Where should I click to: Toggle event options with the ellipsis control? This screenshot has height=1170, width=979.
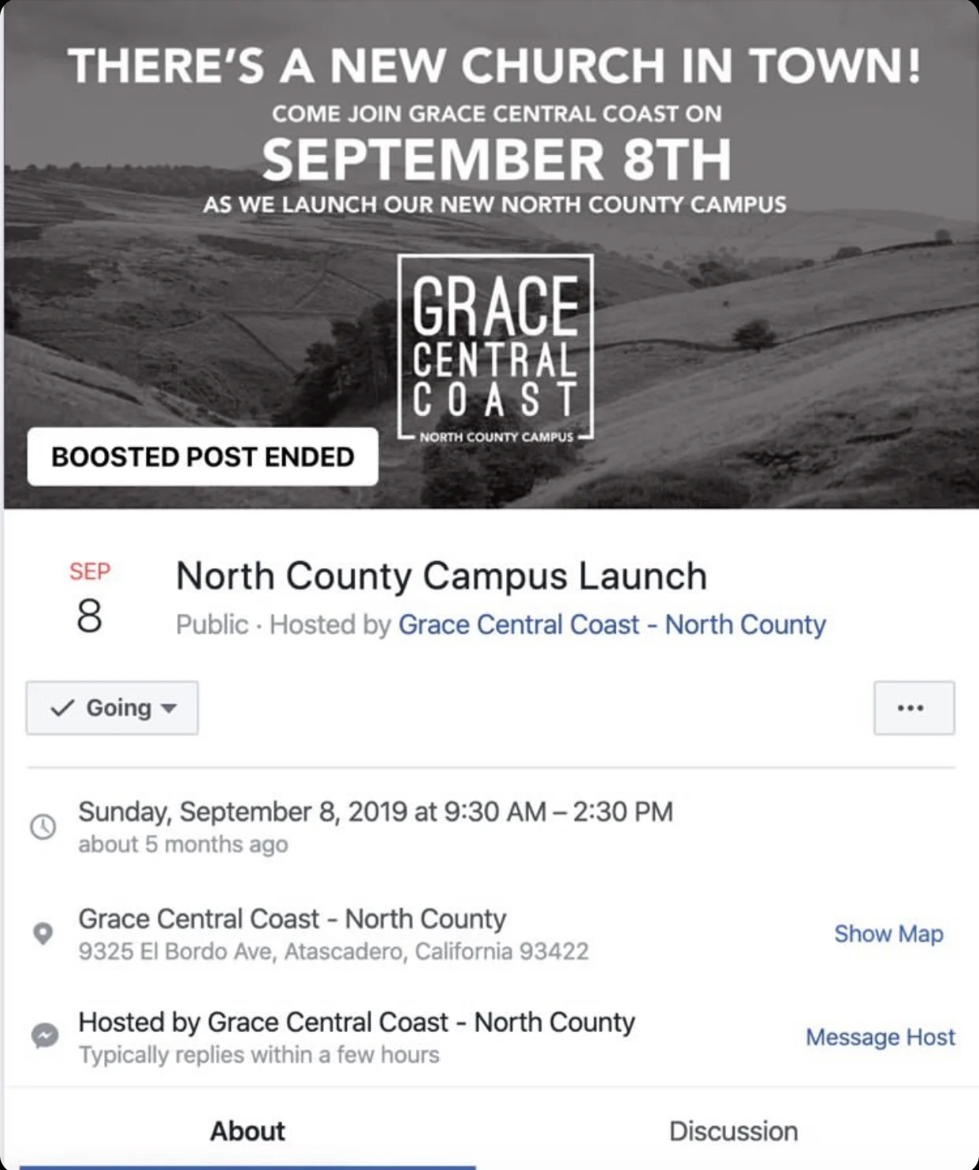click(x=912, y=708)
